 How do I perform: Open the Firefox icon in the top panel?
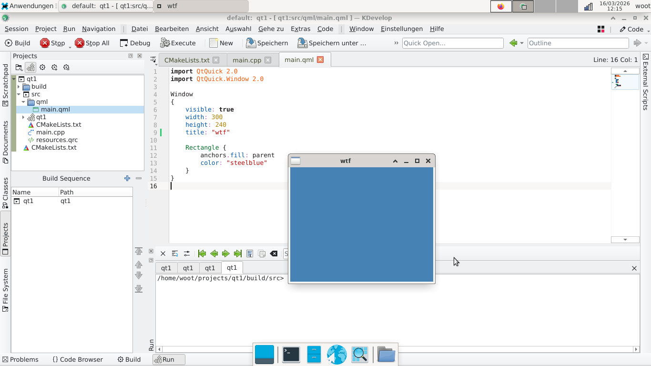tap(500, 6)
